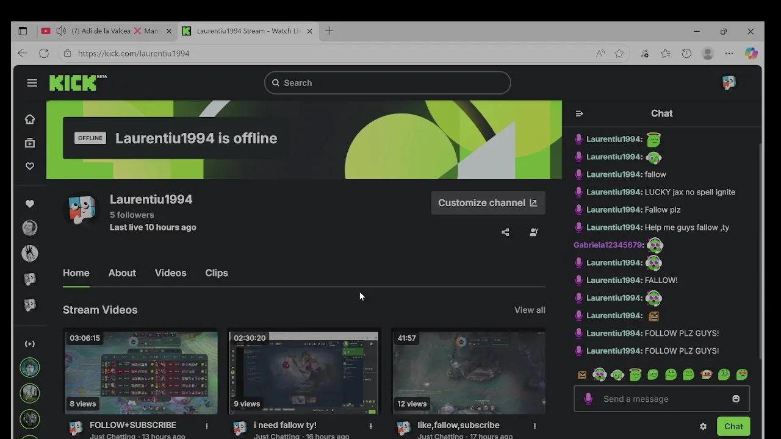Select the Videos channel tab
This screenshot has height=439, width=781.
pyautogui.click(x=170, y=273)
